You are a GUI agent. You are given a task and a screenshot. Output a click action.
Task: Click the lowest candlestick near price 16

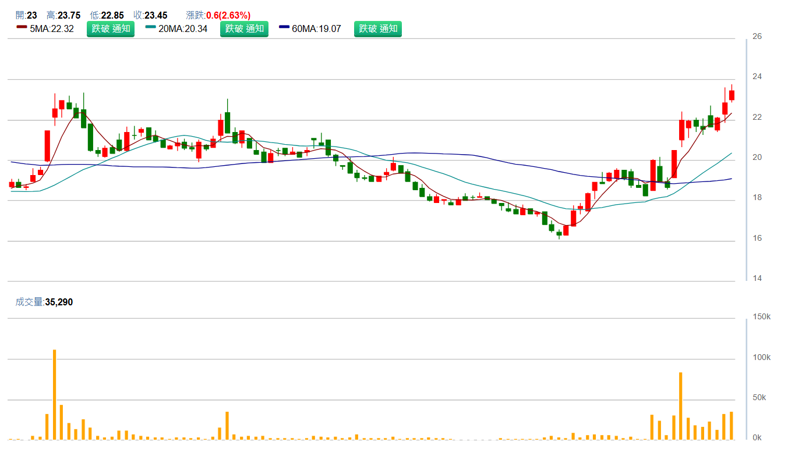click(x=559, y=233)
